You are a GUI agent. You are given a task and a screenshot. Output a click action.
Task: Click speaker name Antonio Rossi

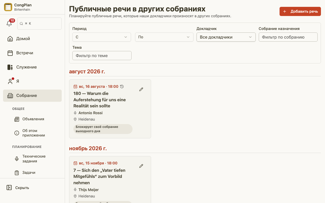coord(90,113)
